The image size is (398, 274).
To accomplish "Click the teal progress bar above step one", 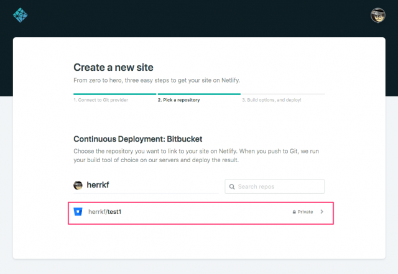I will click(x=114, y=94).
